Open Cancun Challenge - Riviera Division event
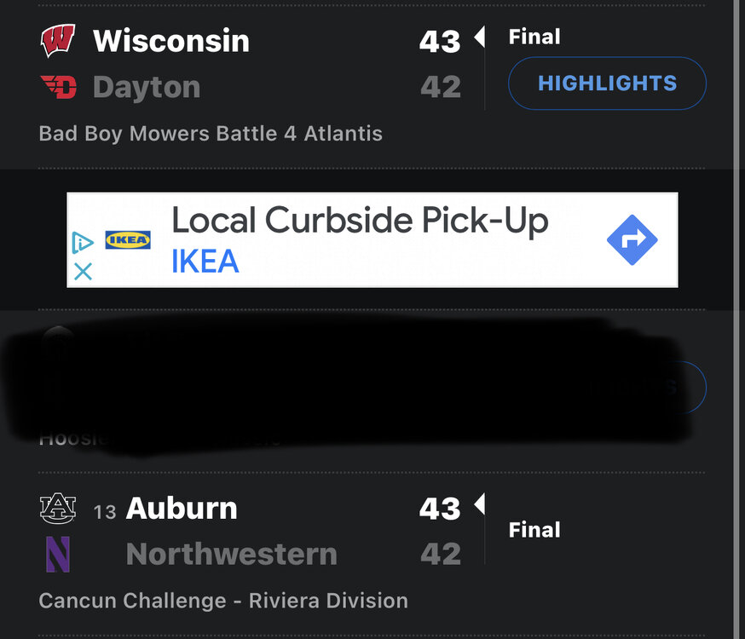The height and width of the screenshot is (639, 745). point(223,601)
